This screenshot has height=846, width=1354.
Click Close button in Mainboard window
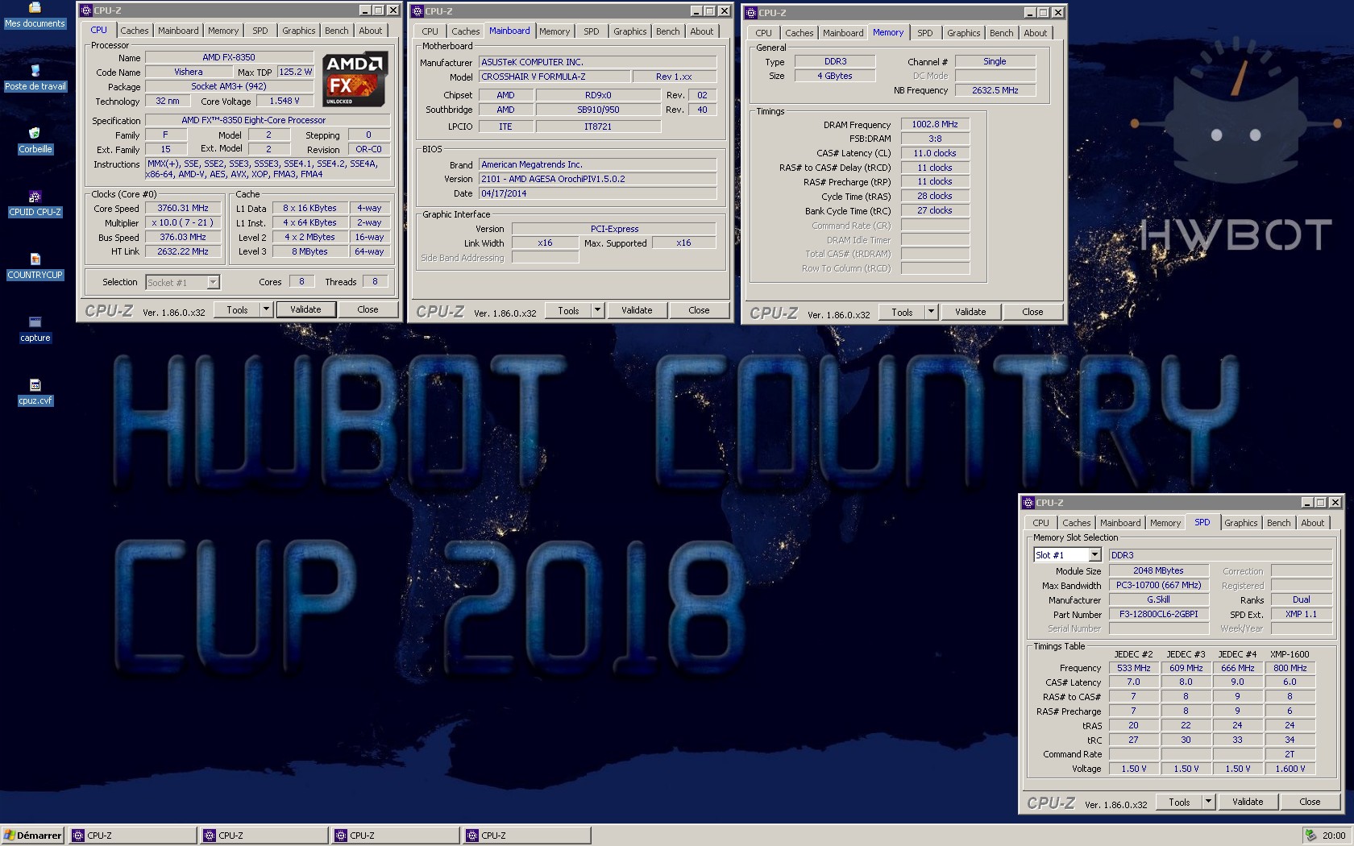tap(699, 310)
